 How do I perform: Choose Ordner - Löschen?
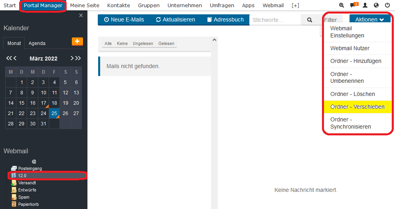(357, 94)
